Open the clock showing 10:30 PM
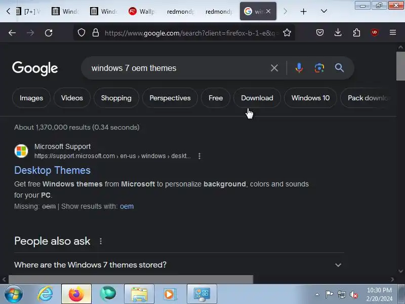The height and width of the screenshot is (304, 405). pyautogui.click(x=379, y=294)
